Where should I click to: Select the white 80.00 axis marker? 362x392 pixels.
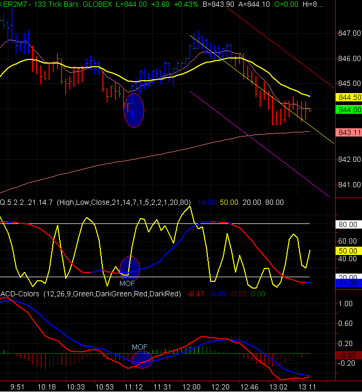349,224
